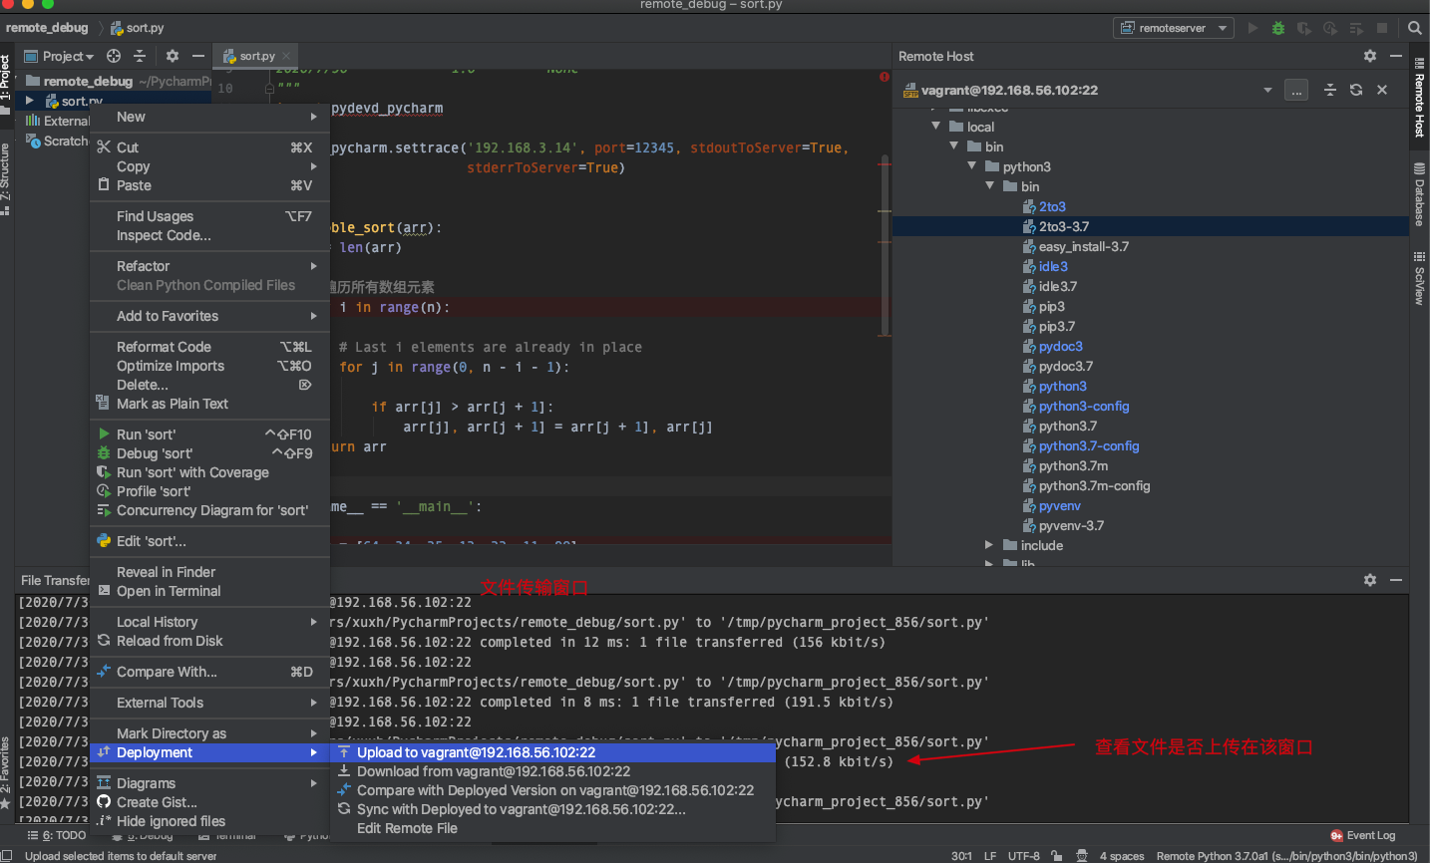Click the UTF-8 encoding status entry
Viewport: 1430px width, 863px height.
point(1024,856)
